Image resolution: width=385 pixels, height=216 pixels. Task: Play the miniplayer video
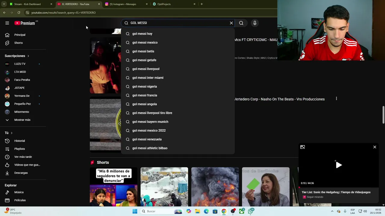tap(339, 165)
